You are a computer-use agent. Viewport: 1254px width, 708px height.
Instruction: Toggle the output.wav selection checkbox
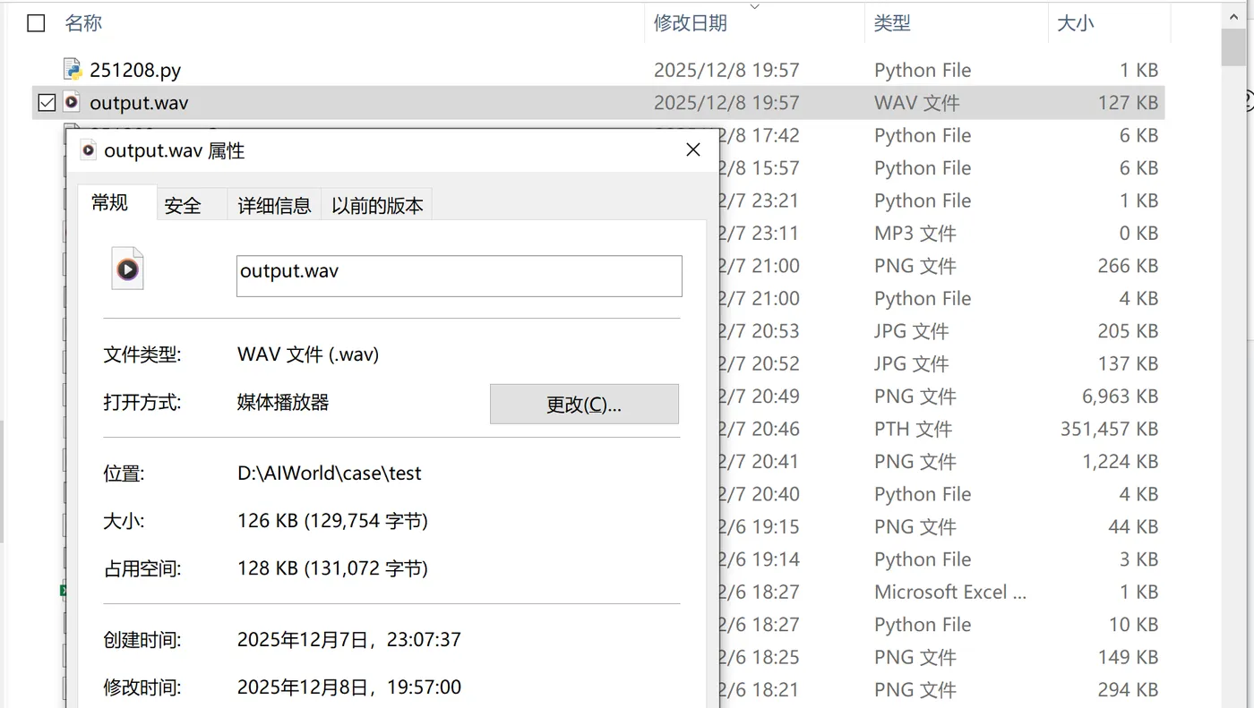click(47, 102)
